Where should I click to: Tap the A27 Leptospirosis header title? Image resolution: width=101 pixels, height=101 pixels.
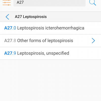coord(31,17)
